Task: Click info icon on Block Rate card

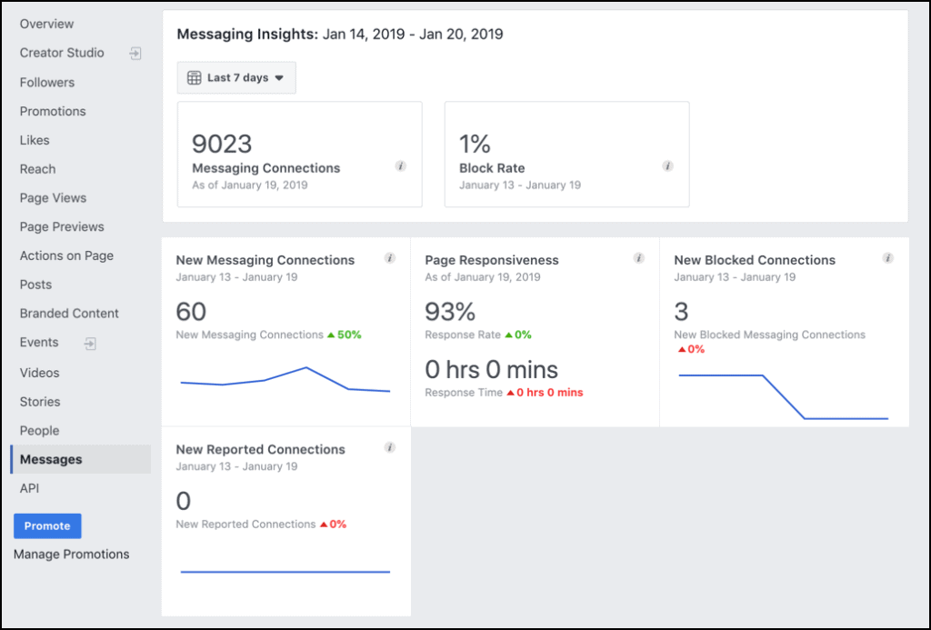Action: coord(667,166)
